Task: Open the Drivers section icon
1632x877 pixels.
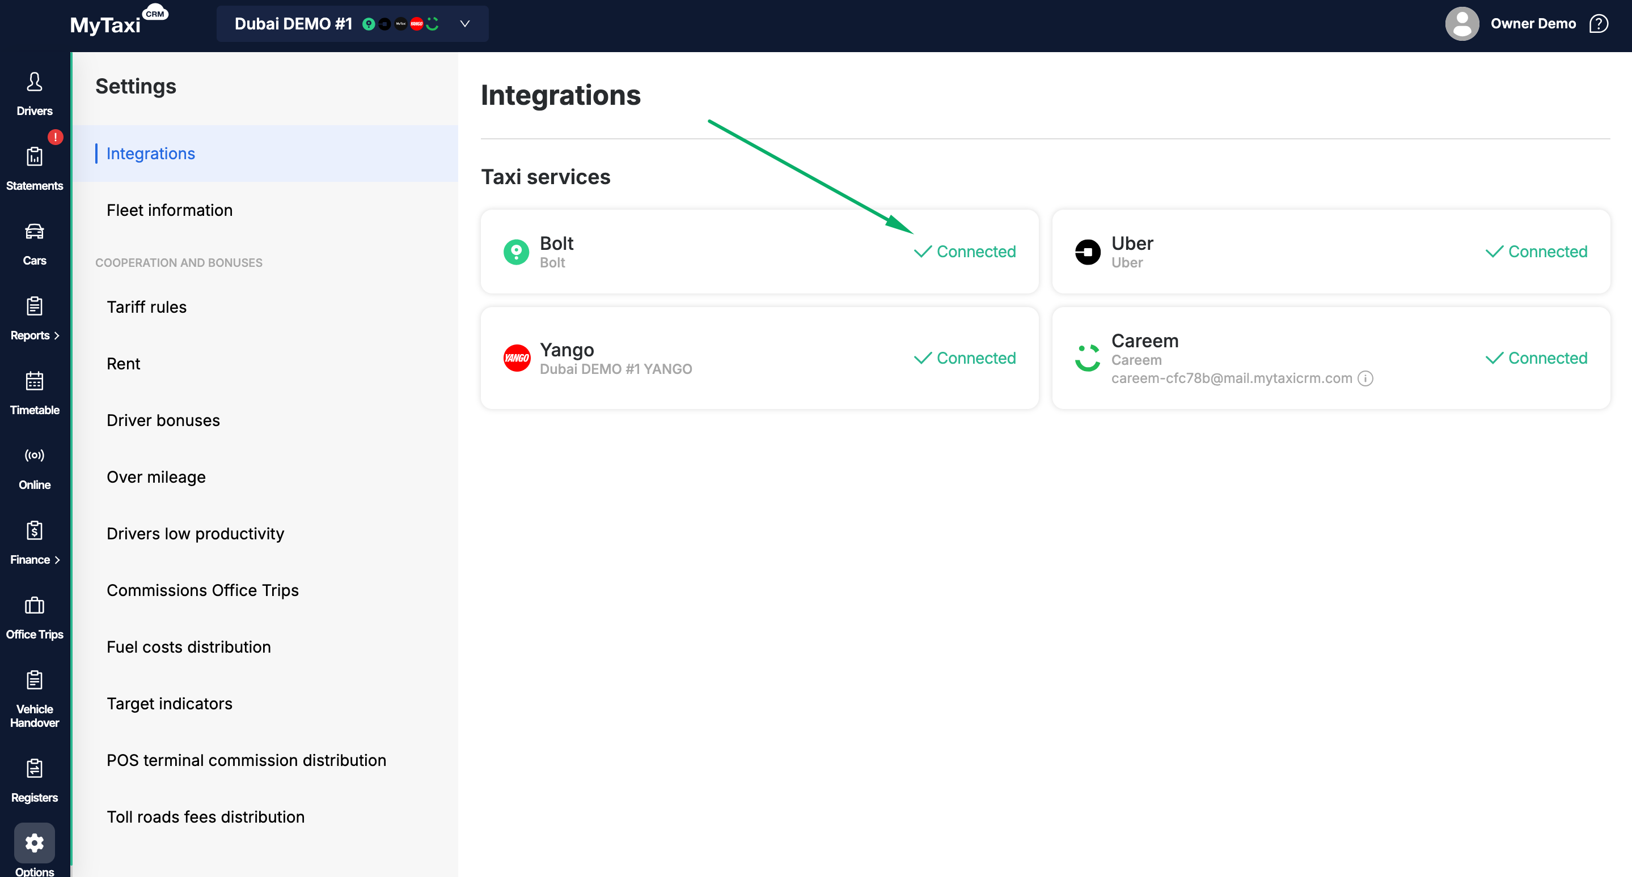Action: point(34,82)
